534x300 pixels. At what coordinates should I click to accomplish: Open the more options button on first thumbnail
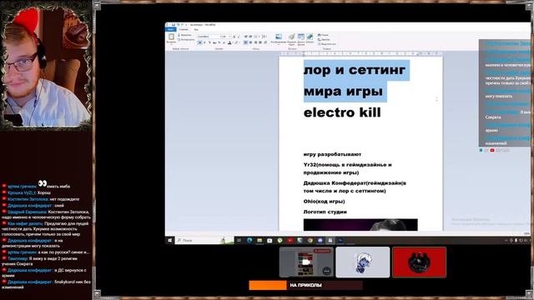tap(326, 271)
